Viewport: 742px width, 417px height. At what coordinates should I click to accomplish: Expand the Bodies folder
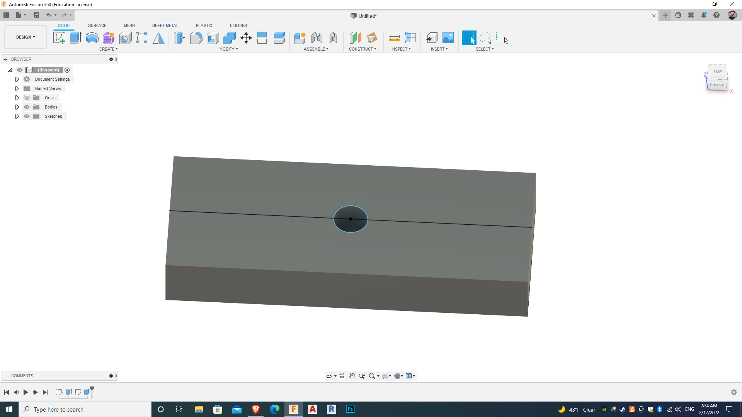pyautogui.click(x=17, y=107)
